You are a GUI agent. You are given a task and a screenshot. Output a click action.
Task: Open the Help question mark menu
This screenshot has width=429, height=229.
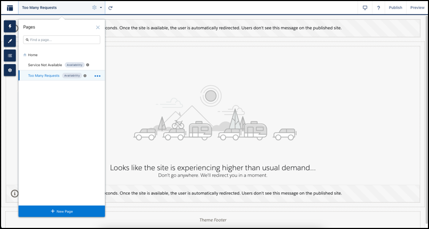click(378, 7)
